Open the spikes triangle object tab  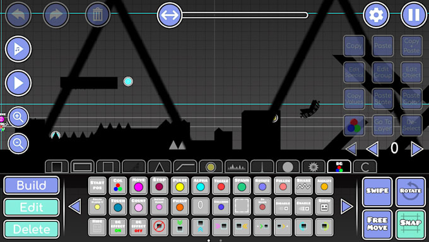159,167
